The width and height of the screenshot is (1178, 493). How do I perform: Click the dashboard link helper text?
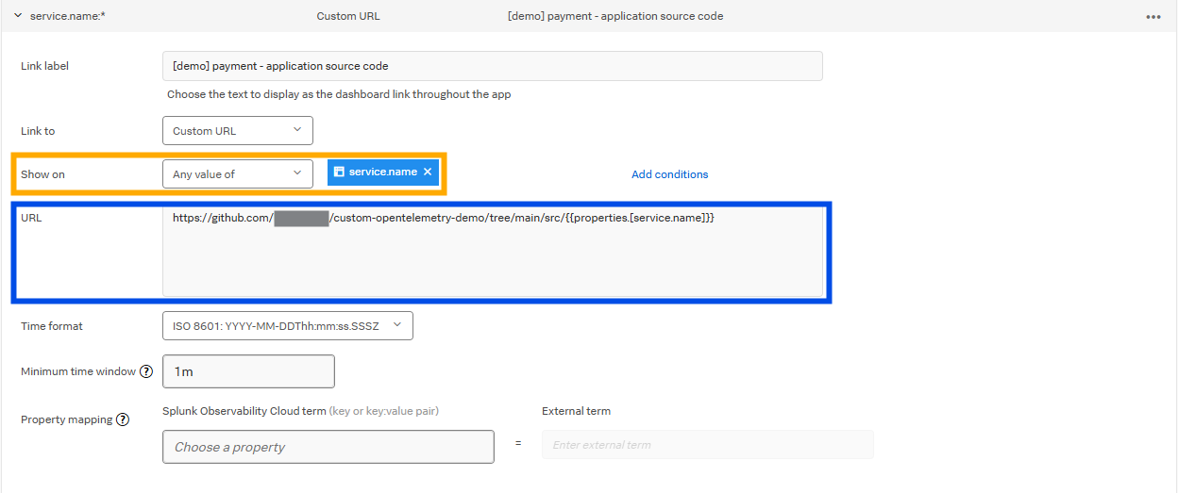pyautogui.click(x=339, y=94)
